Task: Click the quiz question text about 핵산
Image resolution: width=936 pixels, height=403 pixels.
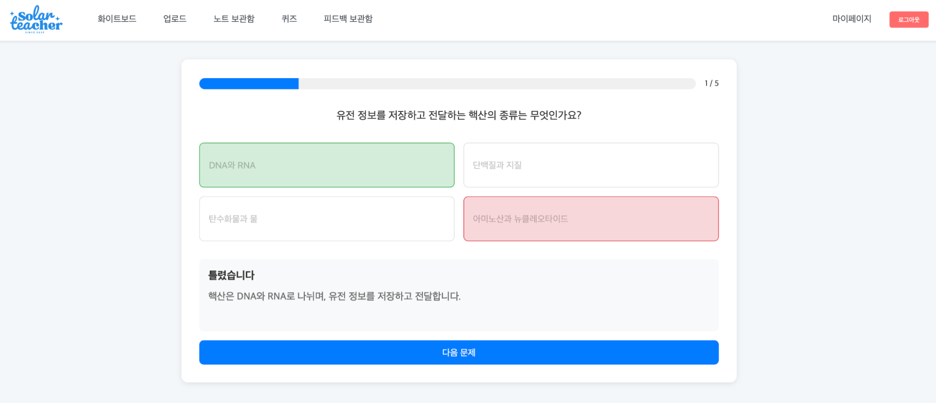Action: [x=458, y=115]
